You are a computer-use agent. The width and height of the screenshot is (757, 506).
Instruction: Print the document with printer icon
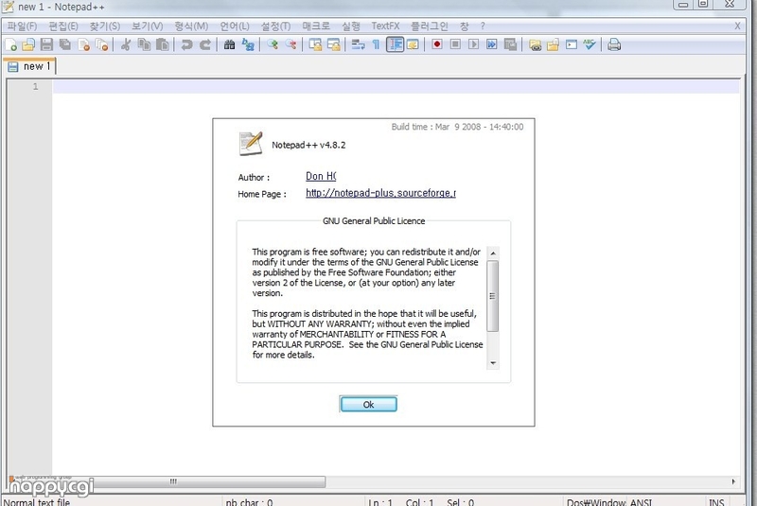[613, 44]
